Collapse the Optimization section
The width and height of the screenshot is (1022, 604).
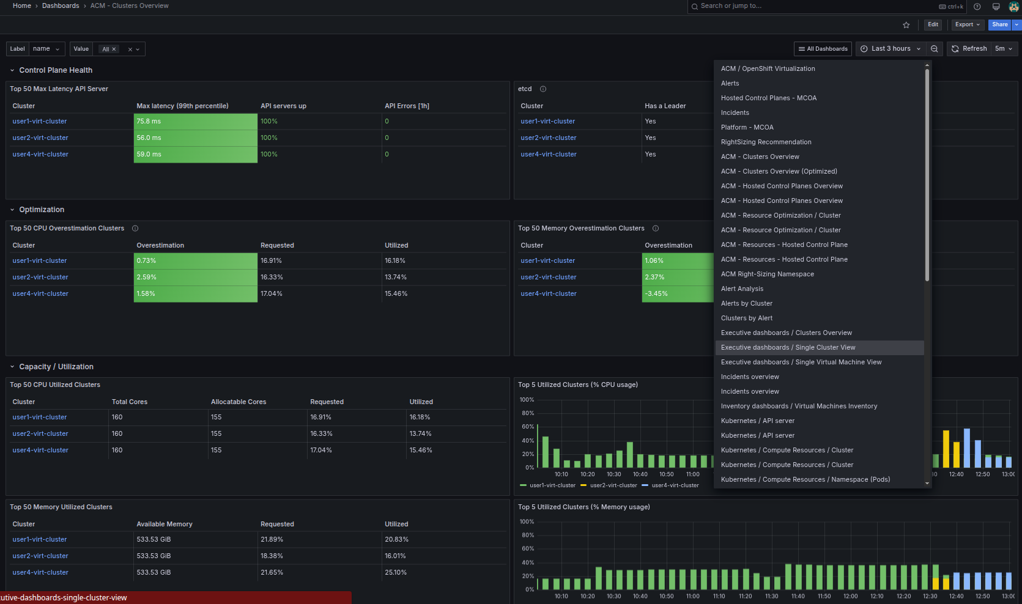coord(12,210)
